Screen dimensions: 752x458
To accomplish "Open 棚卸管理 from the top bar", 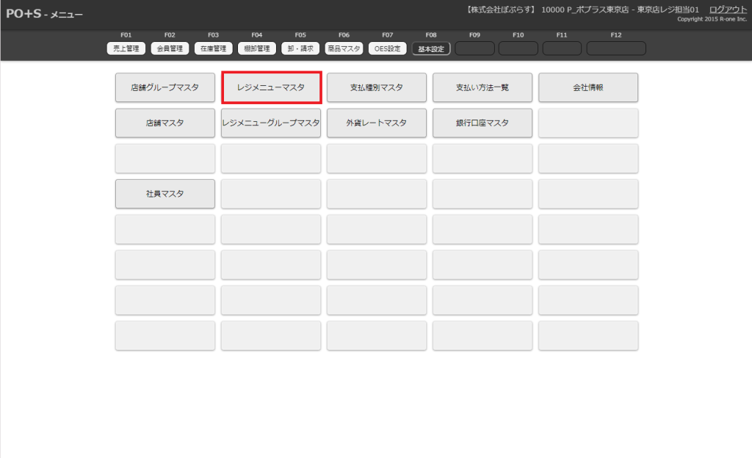I will pos(256,48).
